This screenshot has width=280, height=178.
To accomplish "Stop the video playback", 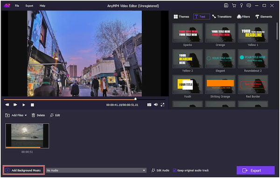I will point(32,105).
